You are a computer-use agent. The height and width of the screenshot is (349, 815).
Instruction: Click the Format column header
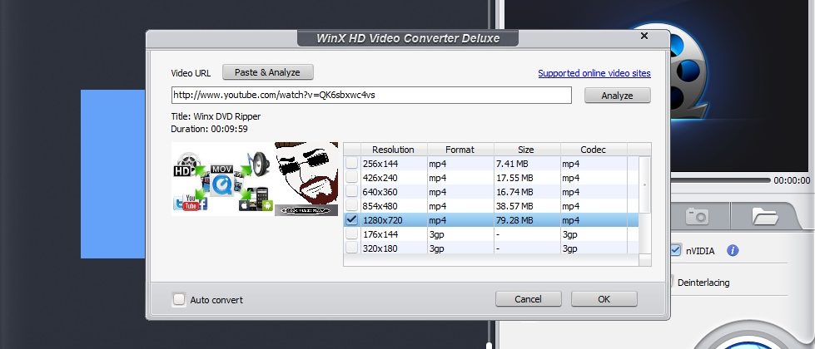click(460, 150)
